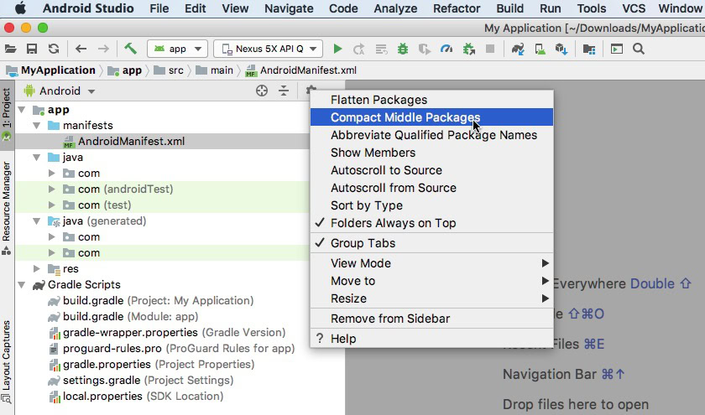Open Device File Explorer toolbar icon

click(616, 49)
